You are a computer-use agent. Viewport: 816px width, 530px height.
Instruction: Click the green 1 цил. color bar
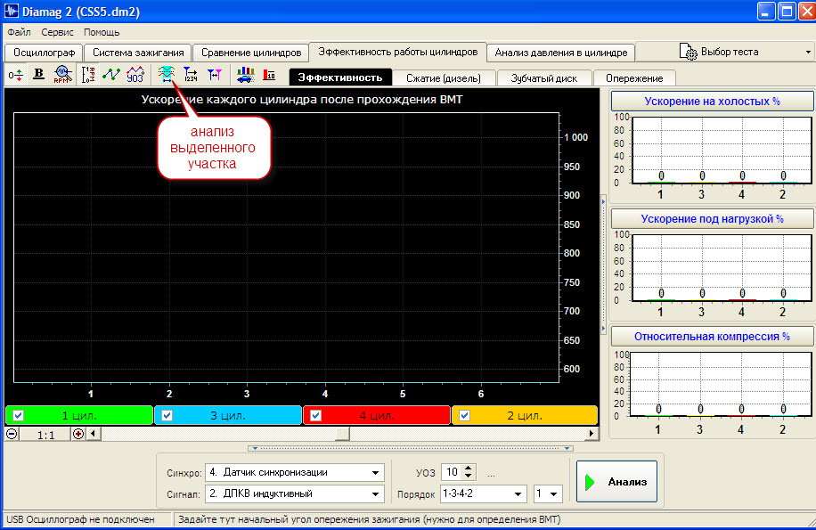click(79, 416)
